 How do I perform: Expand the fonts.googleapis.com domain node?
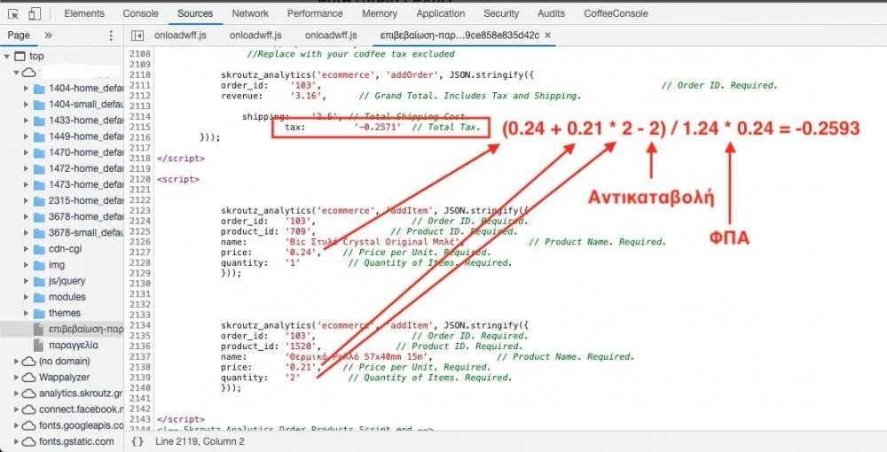16,425
